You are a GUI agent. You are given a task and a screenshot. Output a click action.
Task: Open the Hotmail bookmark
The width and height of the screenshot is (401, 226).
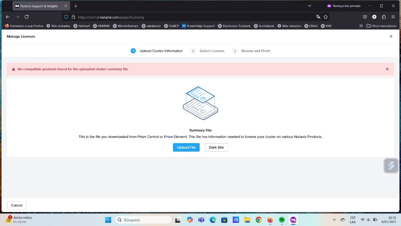tap(81, 26)
